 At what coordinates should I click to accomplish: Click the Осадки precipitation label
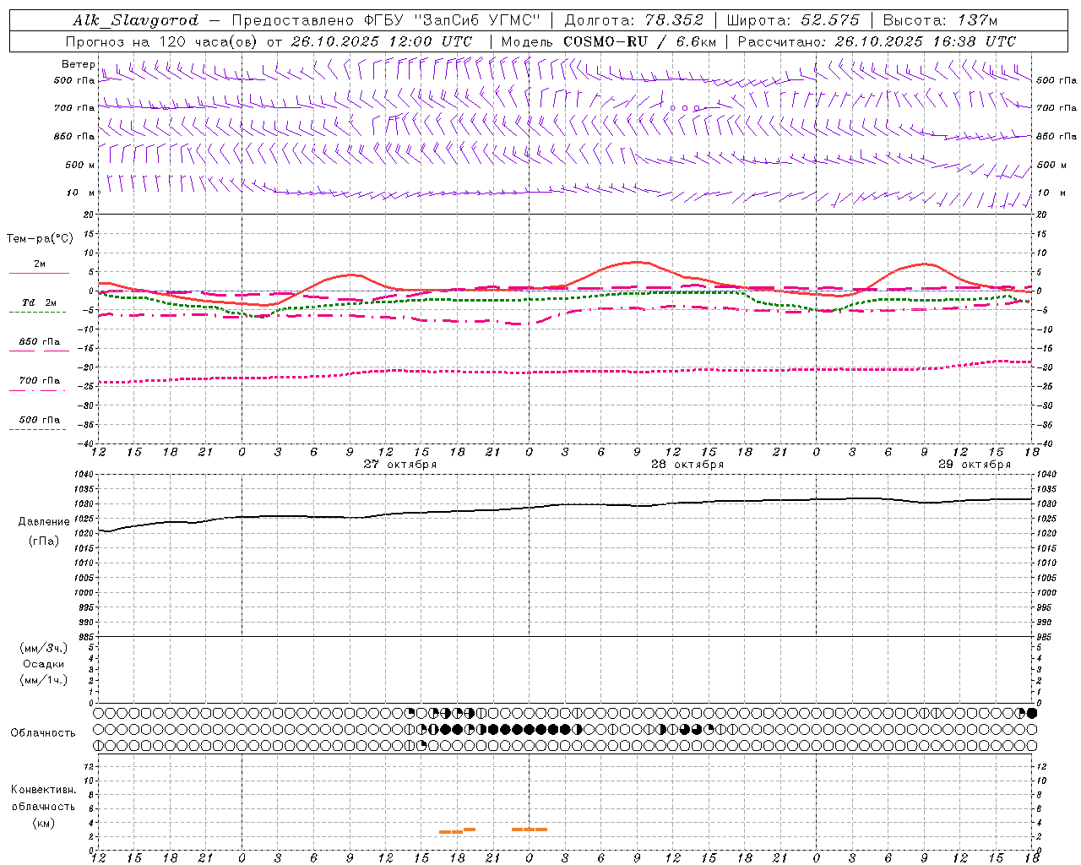44,664
